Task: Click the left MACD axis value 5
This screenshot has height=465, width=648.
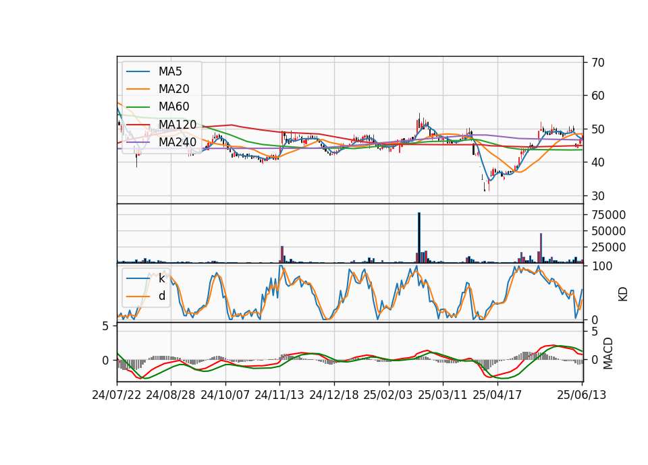Action: (105, 326)
